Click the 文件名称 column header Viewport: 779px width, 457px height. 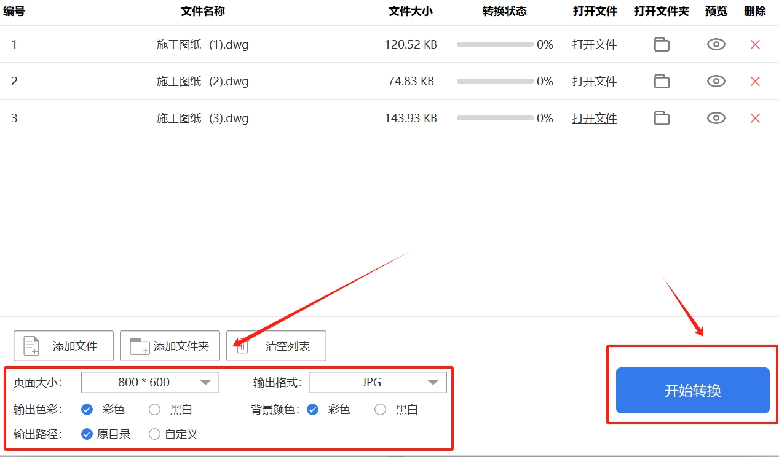coord(203,11)
